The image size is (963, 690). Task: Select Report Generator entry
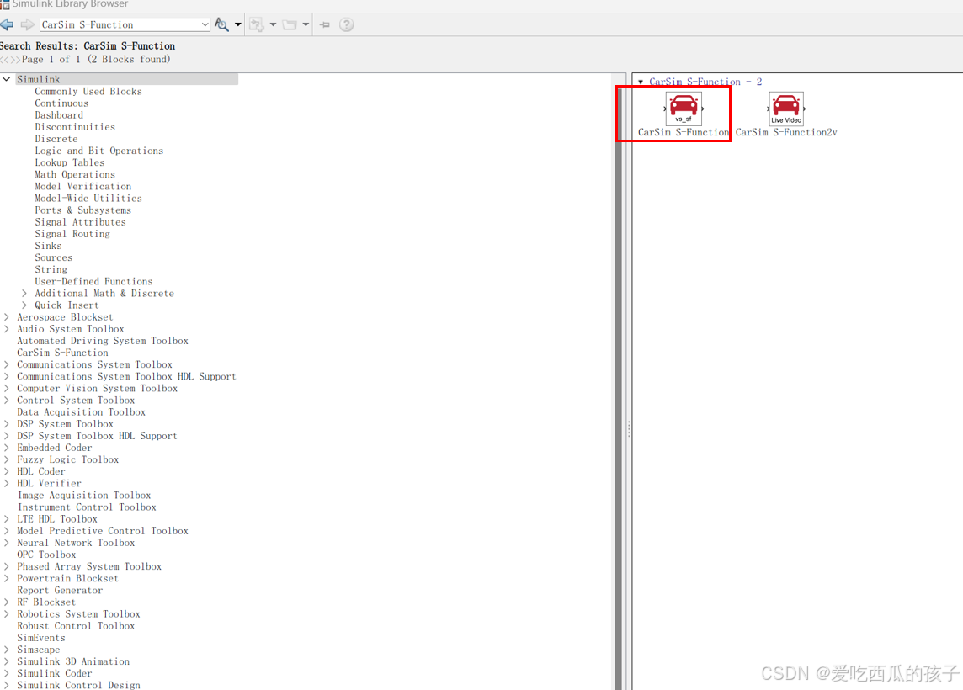pos(60,590)
